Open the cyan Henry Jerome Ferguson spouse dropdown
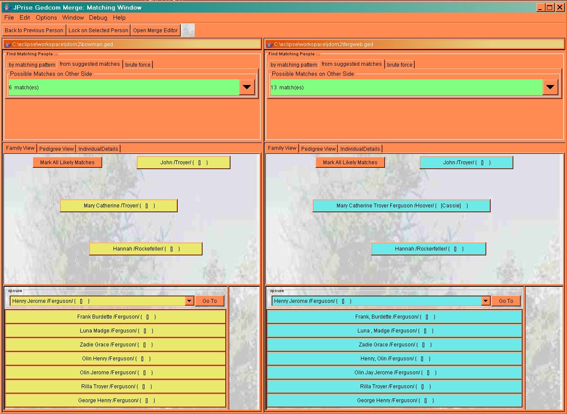This screenshot has height=414, width=567. 486,301
